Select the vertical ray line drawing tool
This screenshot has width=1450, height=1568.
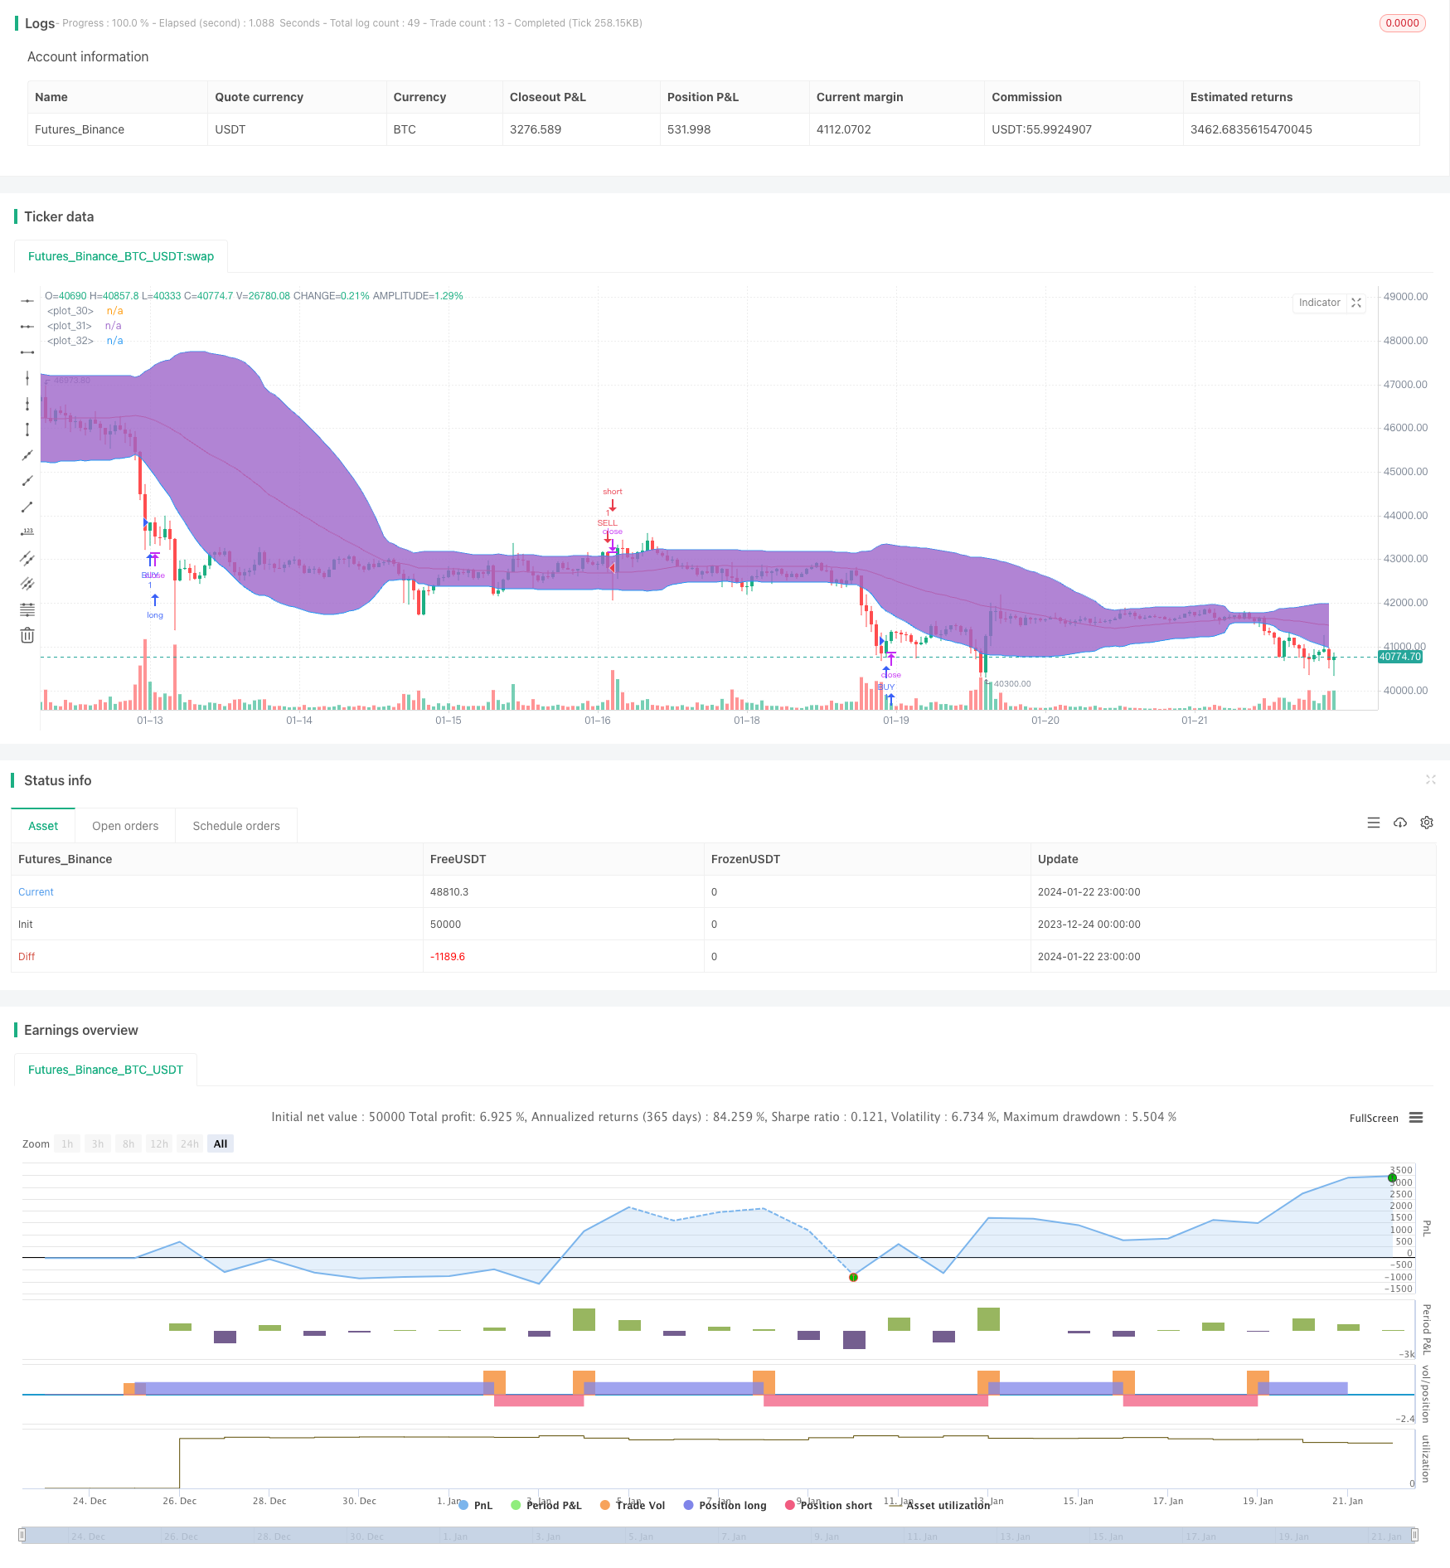(27, 404)
